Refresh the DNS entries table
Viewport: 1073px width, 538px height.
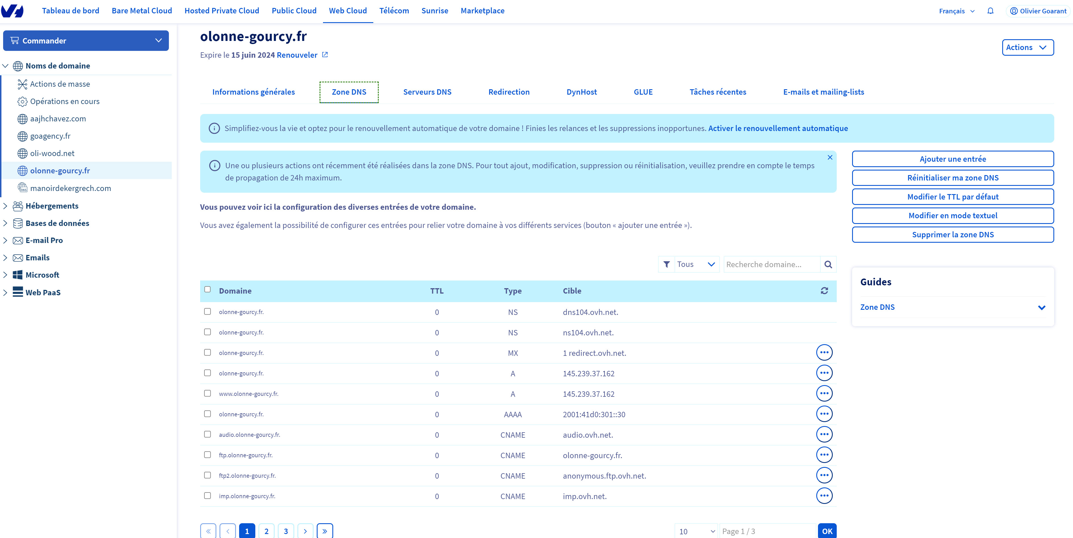point(824,291)
